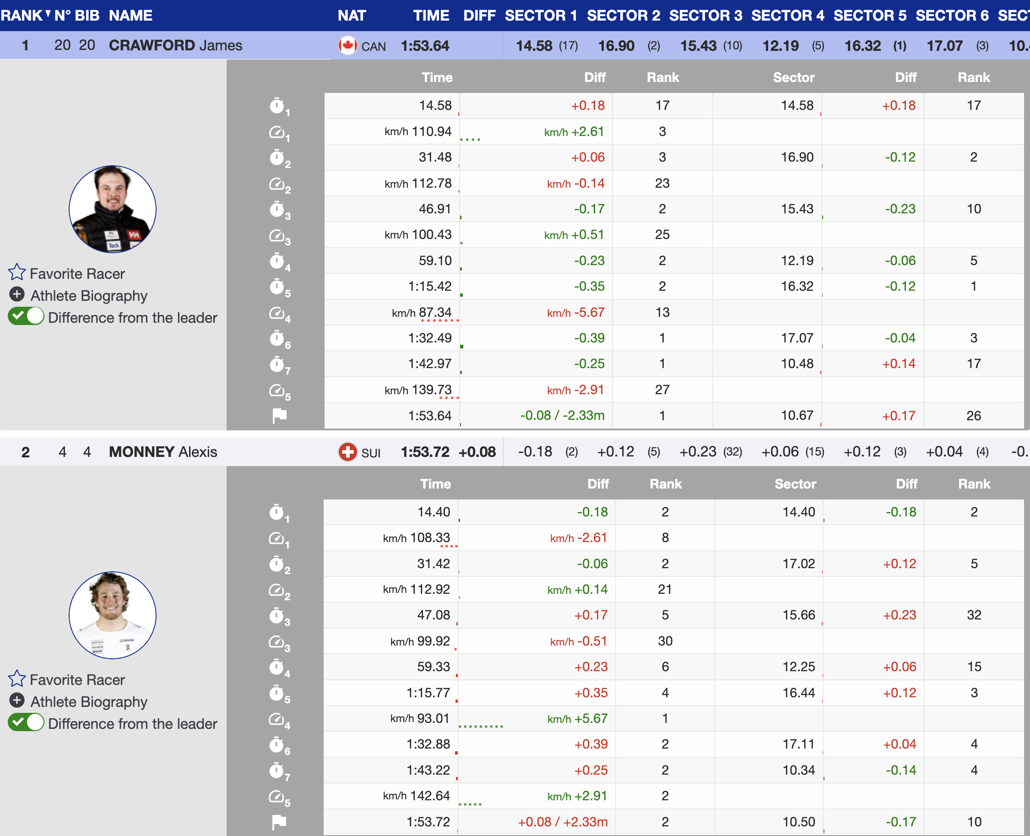Sort by the RANK column header

[22, 16]
